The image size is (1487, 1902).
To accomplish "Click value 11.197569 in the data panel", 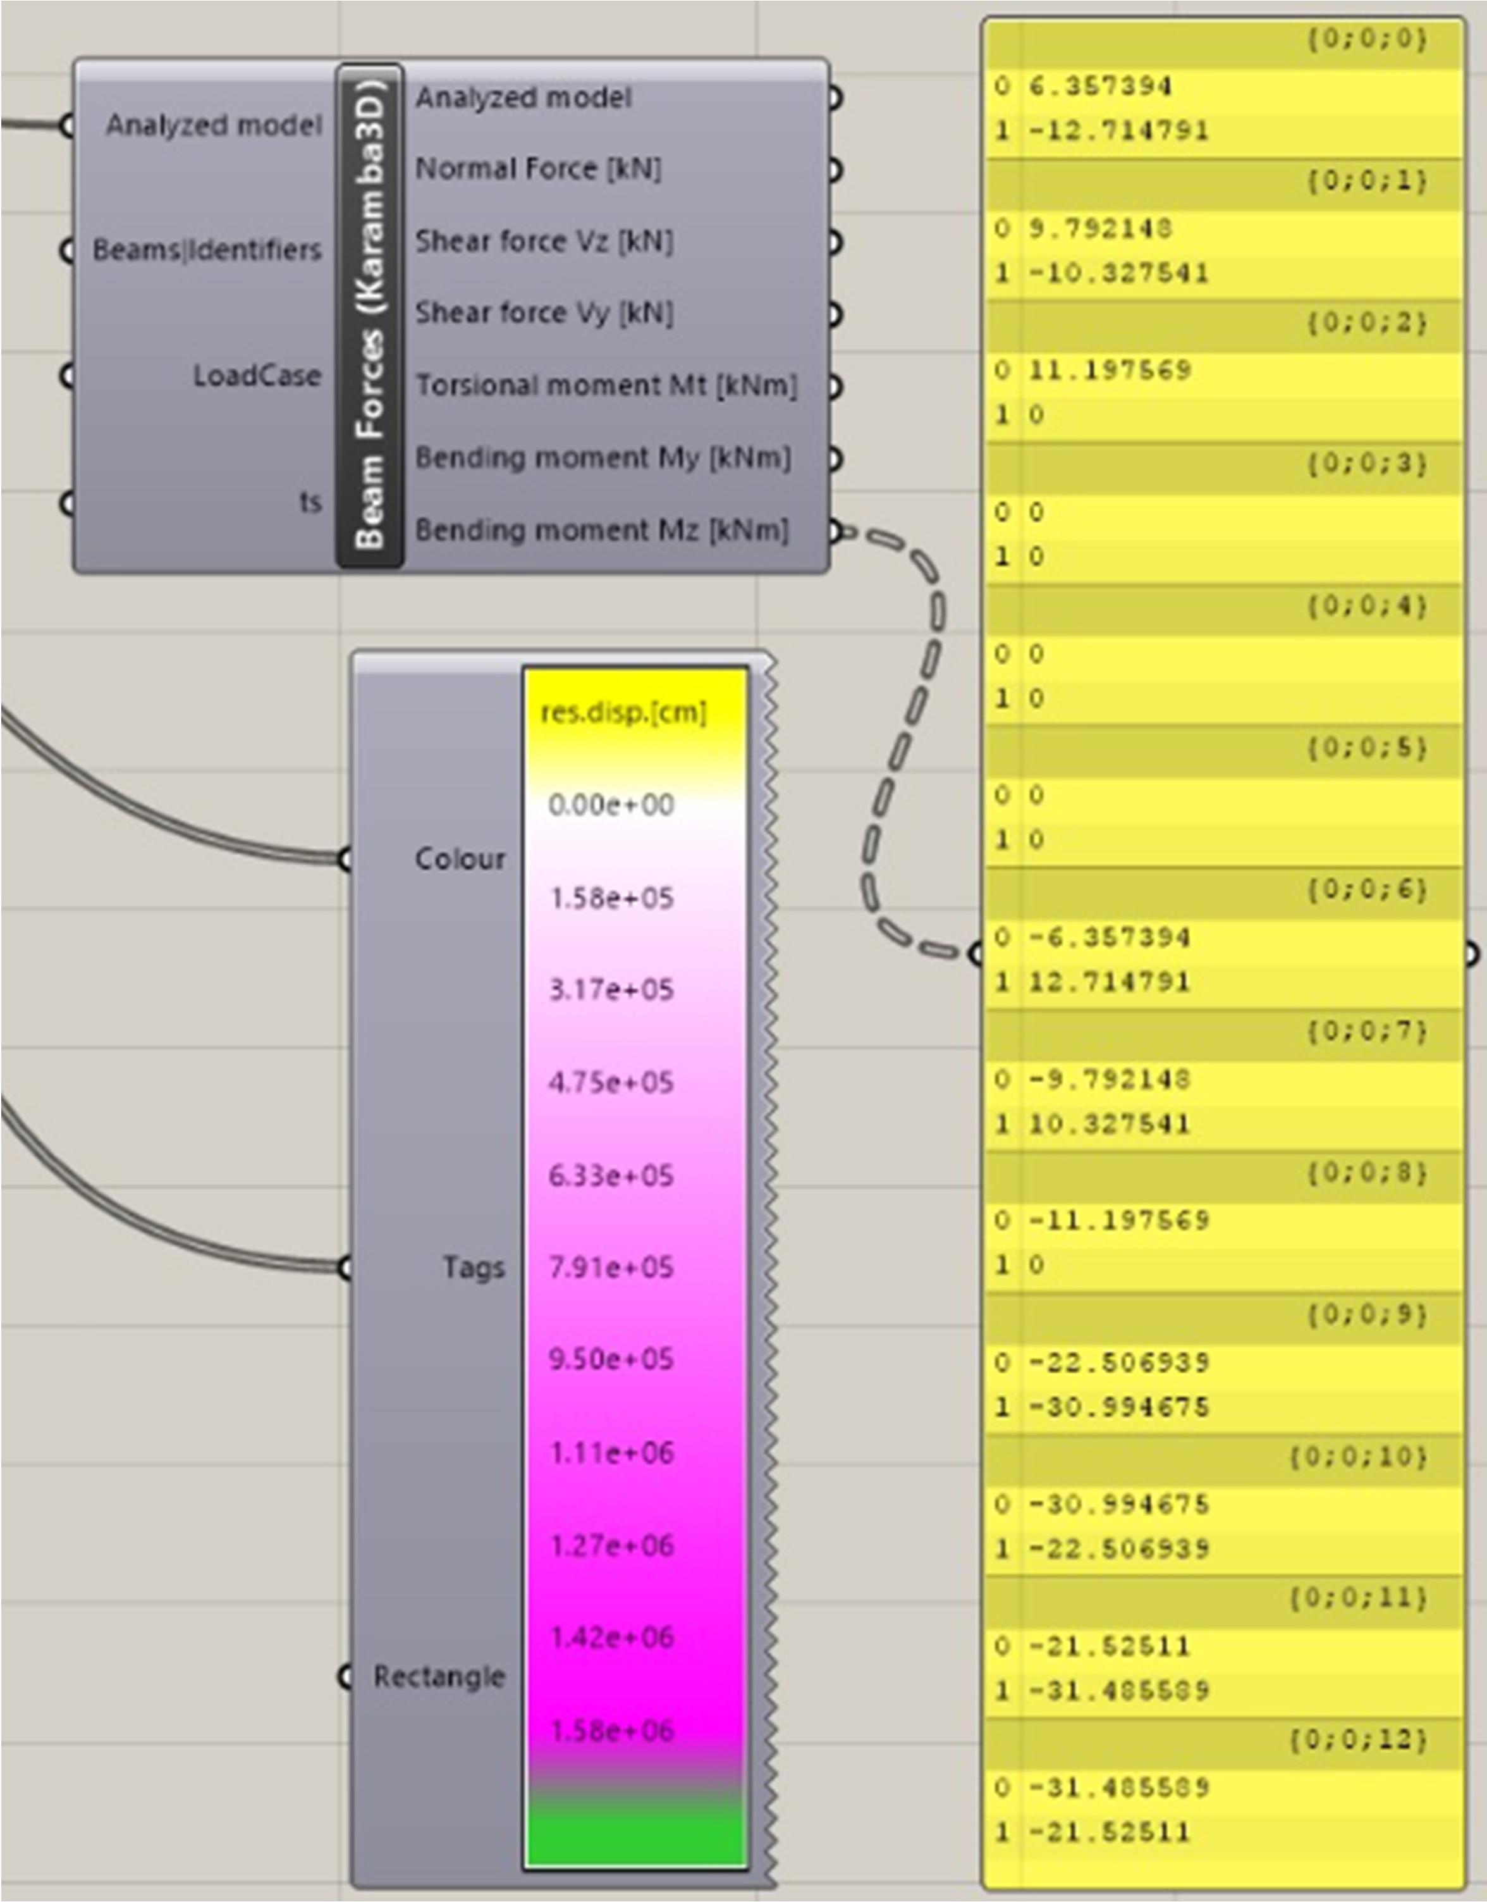I will (1109, 370).
